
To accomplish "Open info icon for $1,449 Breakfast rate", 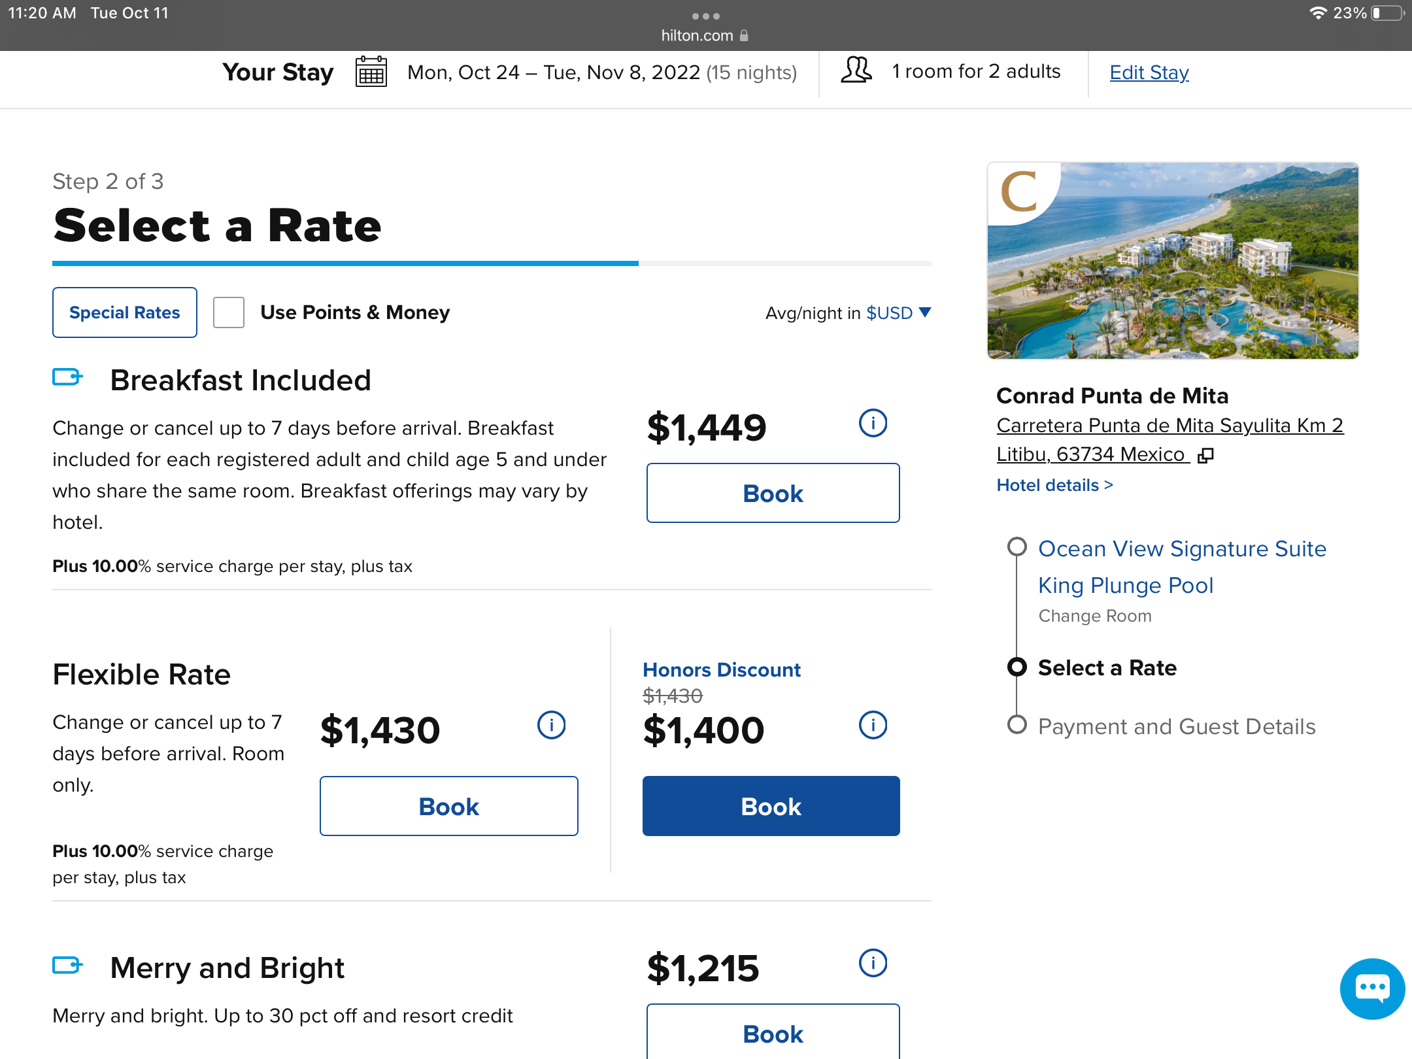I will click(x=873, y=424).
